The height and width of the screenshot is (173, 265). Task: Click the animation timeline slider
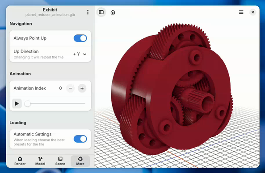tap(55, 103)
